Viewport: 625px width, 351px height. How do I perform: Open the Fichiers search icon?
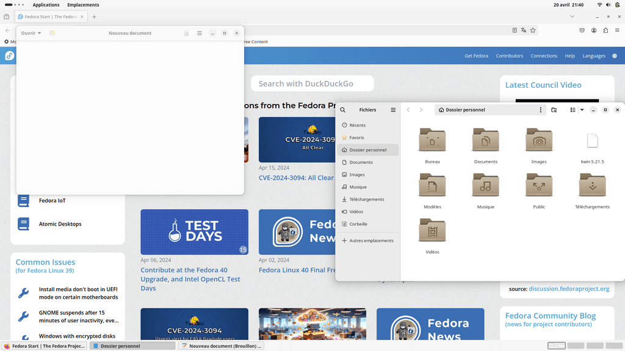(343, 110)
